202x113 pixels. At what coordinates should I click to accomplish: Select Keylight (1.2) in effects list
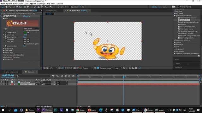point(185,20)
